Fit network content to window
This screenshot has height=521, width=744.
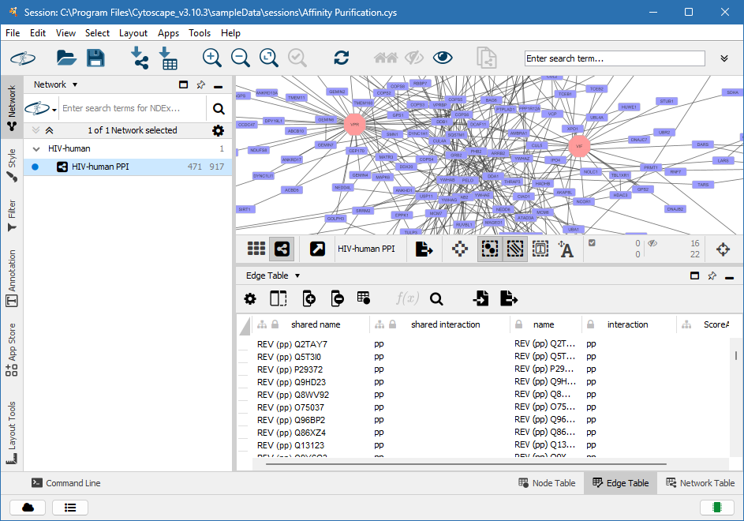coord(268,58)
